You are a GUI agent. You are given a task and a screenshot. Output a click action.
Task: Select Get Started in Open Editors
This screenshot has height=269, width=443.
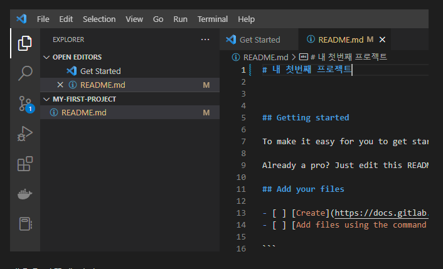(x=130, y=71)
